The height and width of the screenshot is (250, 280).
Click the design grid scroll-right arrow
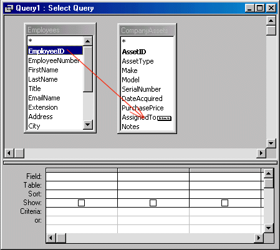pos(259,238)
